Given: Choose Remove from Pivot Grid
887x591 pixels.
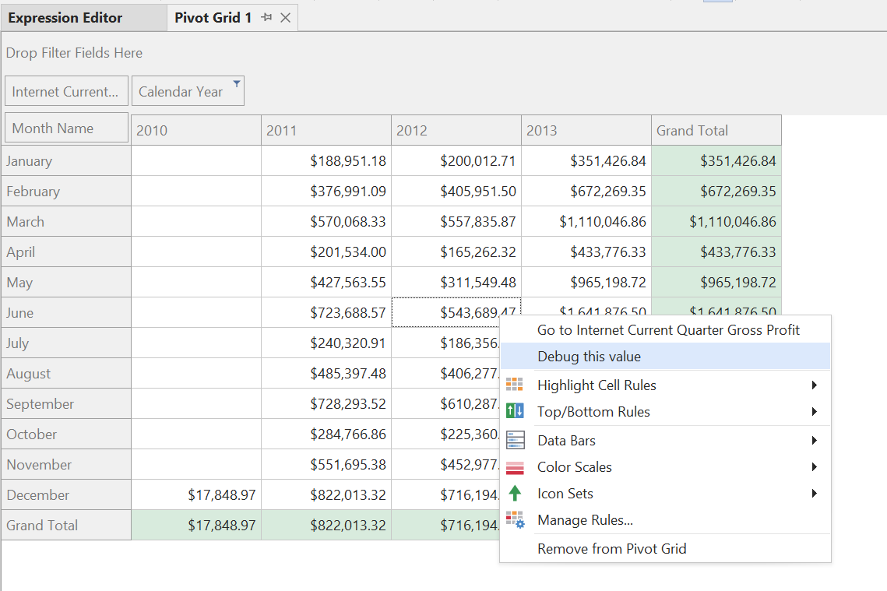Looking at the screenshot, I should 611,549.
